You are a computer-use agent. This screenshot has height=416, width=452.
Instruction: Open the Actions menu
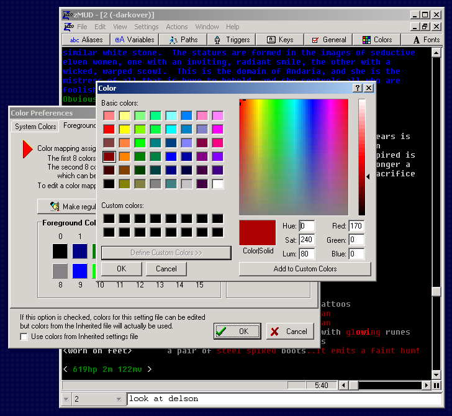pos(177,27)
